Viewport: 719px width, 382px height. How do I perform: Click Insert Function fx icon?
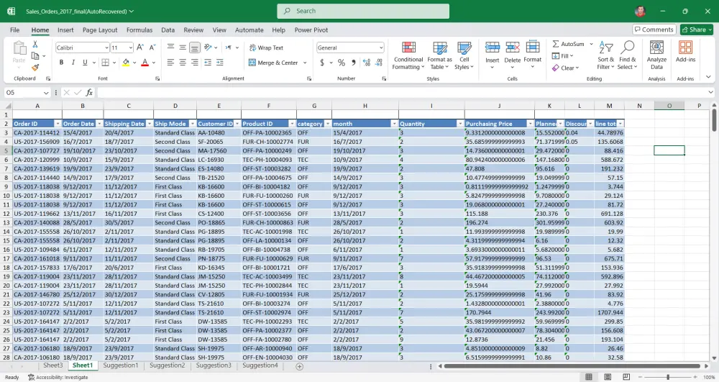pos(89,93)
